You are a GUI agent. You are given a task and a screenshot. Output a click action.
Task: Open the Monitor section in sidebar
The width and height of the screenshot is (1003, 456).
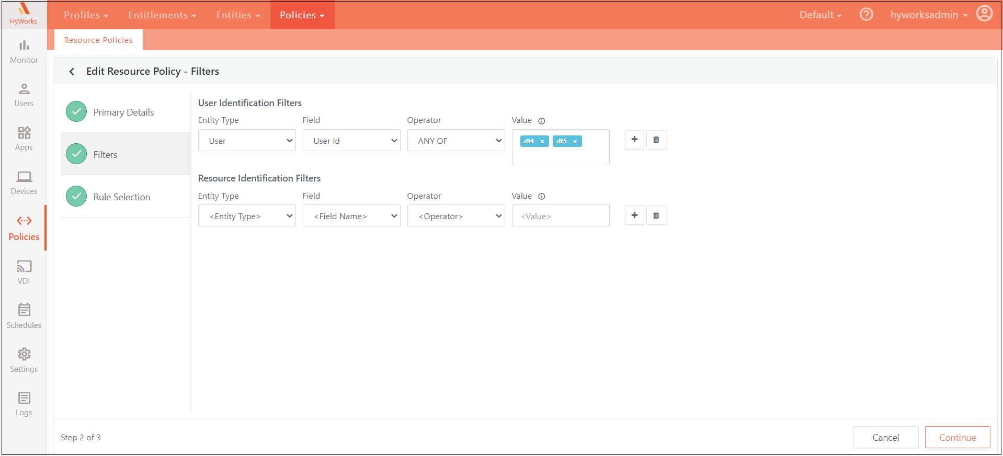(x=24, y=52)
